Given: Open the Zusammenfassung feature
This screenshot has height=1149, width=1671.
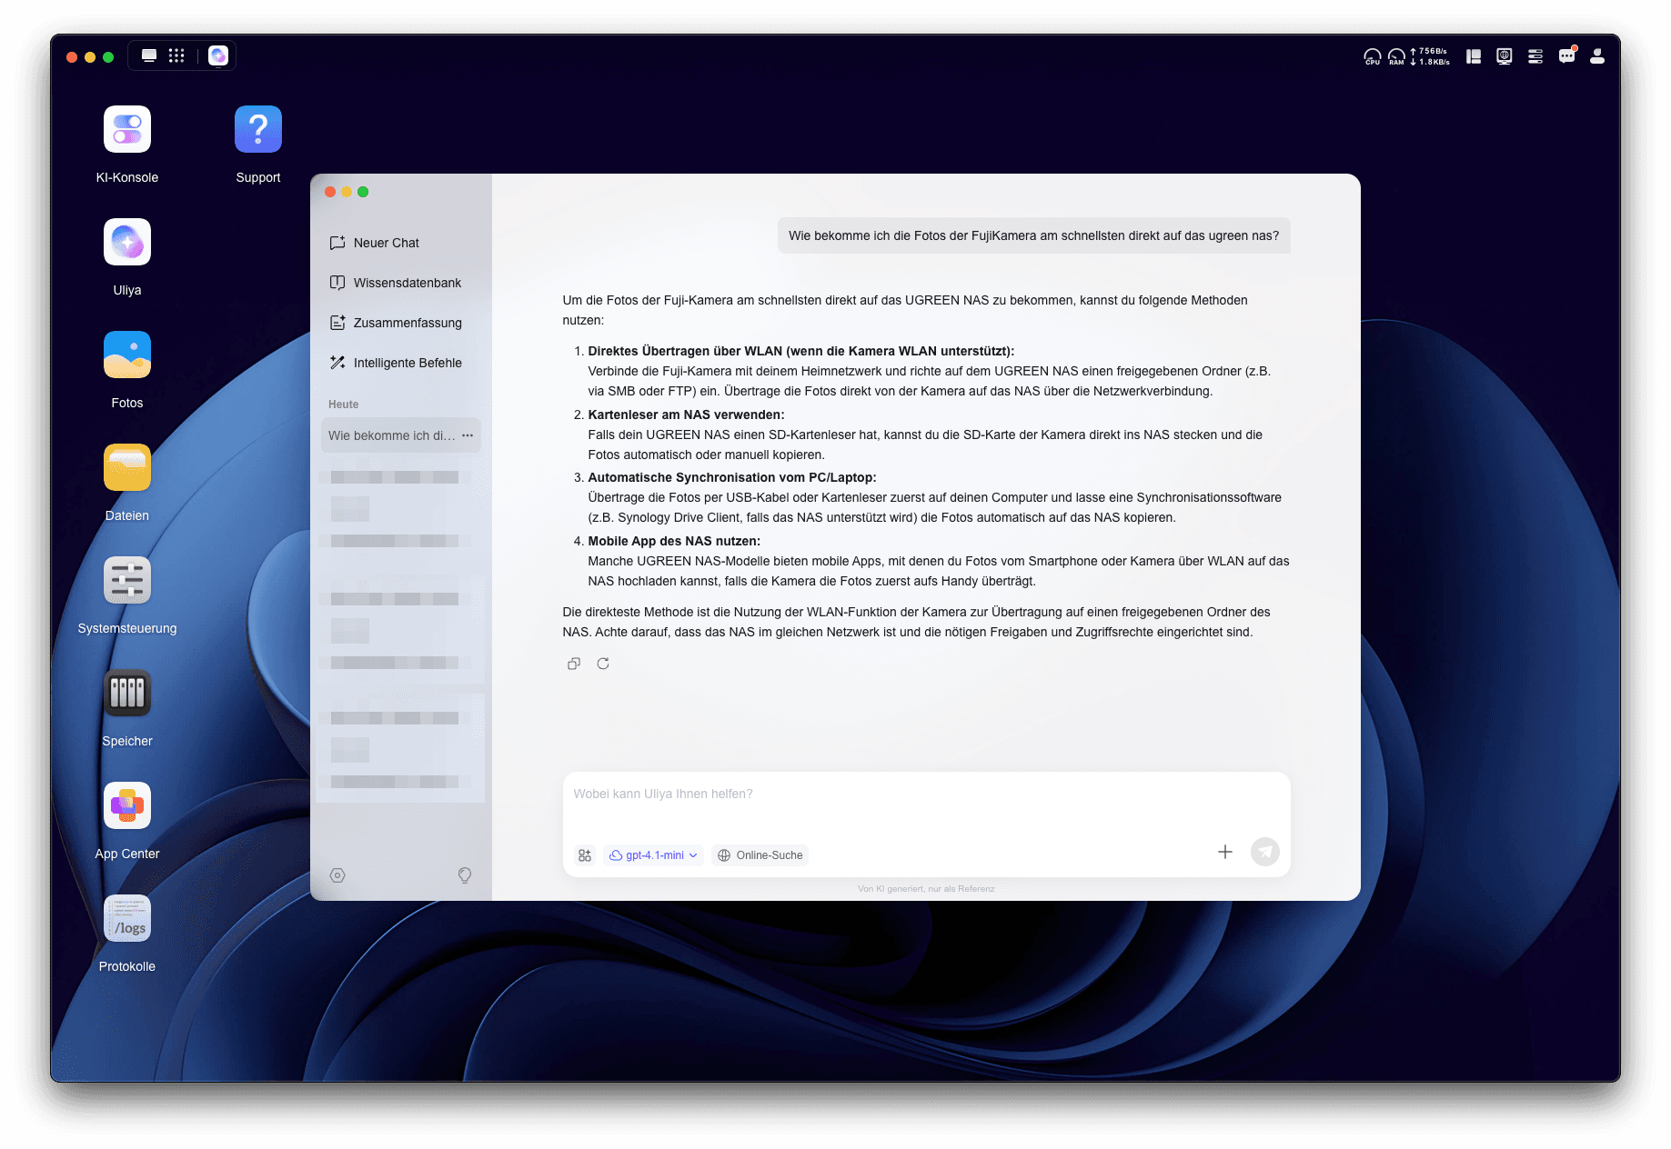Looking at the screenshot, I should pos(396,323).
